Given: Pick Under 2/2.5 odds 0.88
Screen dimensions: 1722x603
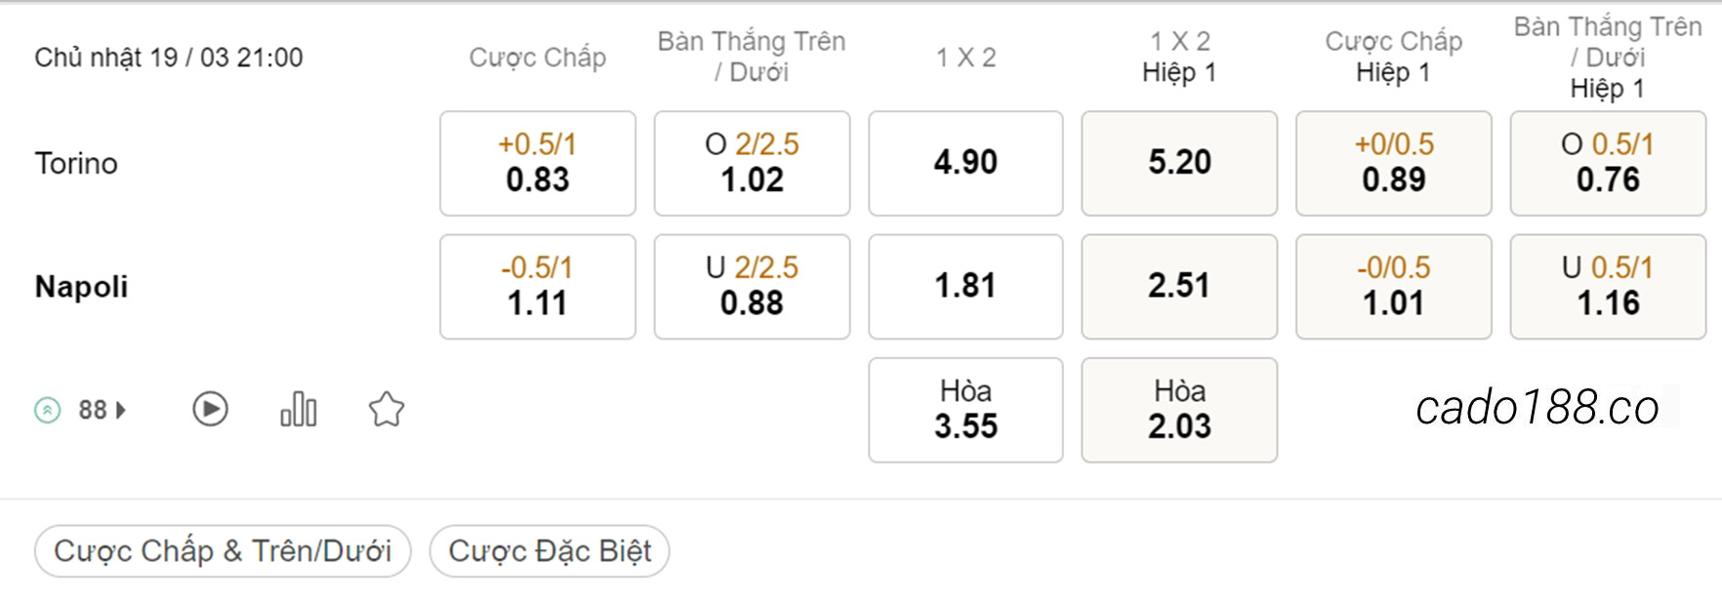Looking at the screenshot, I should coord(752,287).
